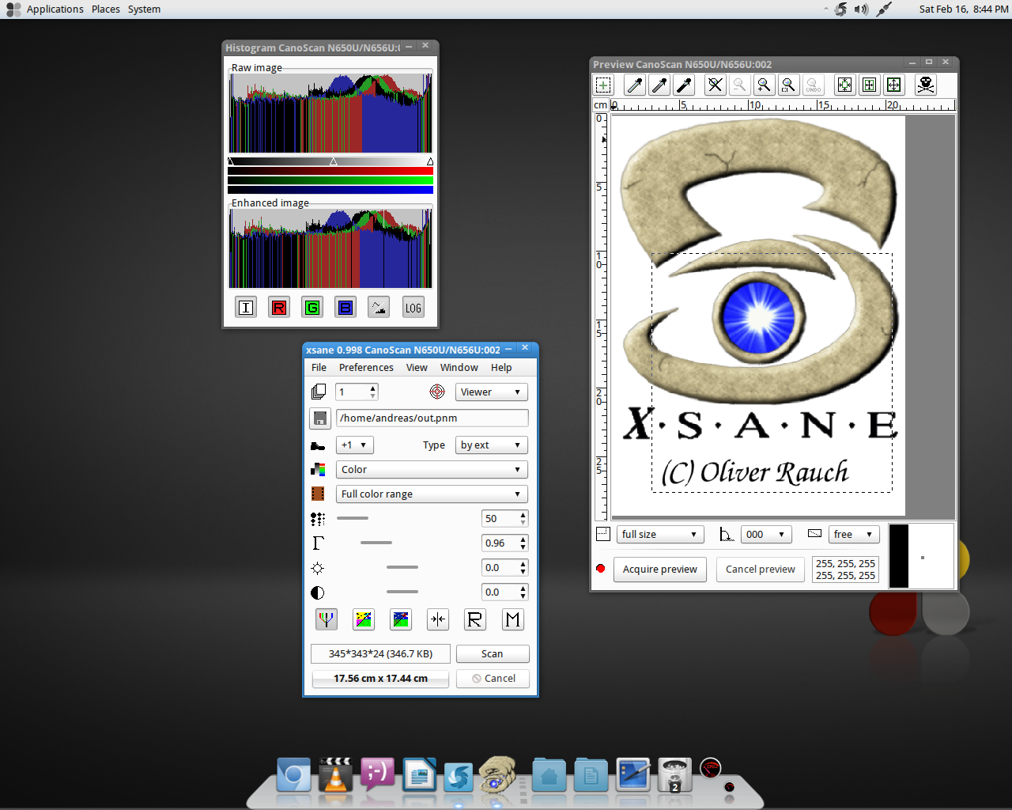Click Acquire preview button
The height and width of the screenshot is (810, 1012).
point(659,570)
